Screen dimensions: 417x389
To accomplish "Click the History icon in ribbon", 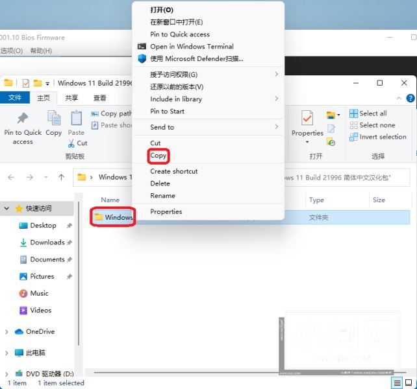I will tap(331, 142).
